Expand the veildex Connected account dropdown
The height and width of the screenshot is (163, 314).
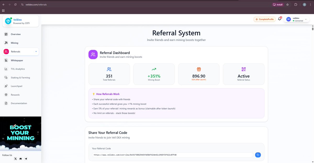(x=297, y=19)
